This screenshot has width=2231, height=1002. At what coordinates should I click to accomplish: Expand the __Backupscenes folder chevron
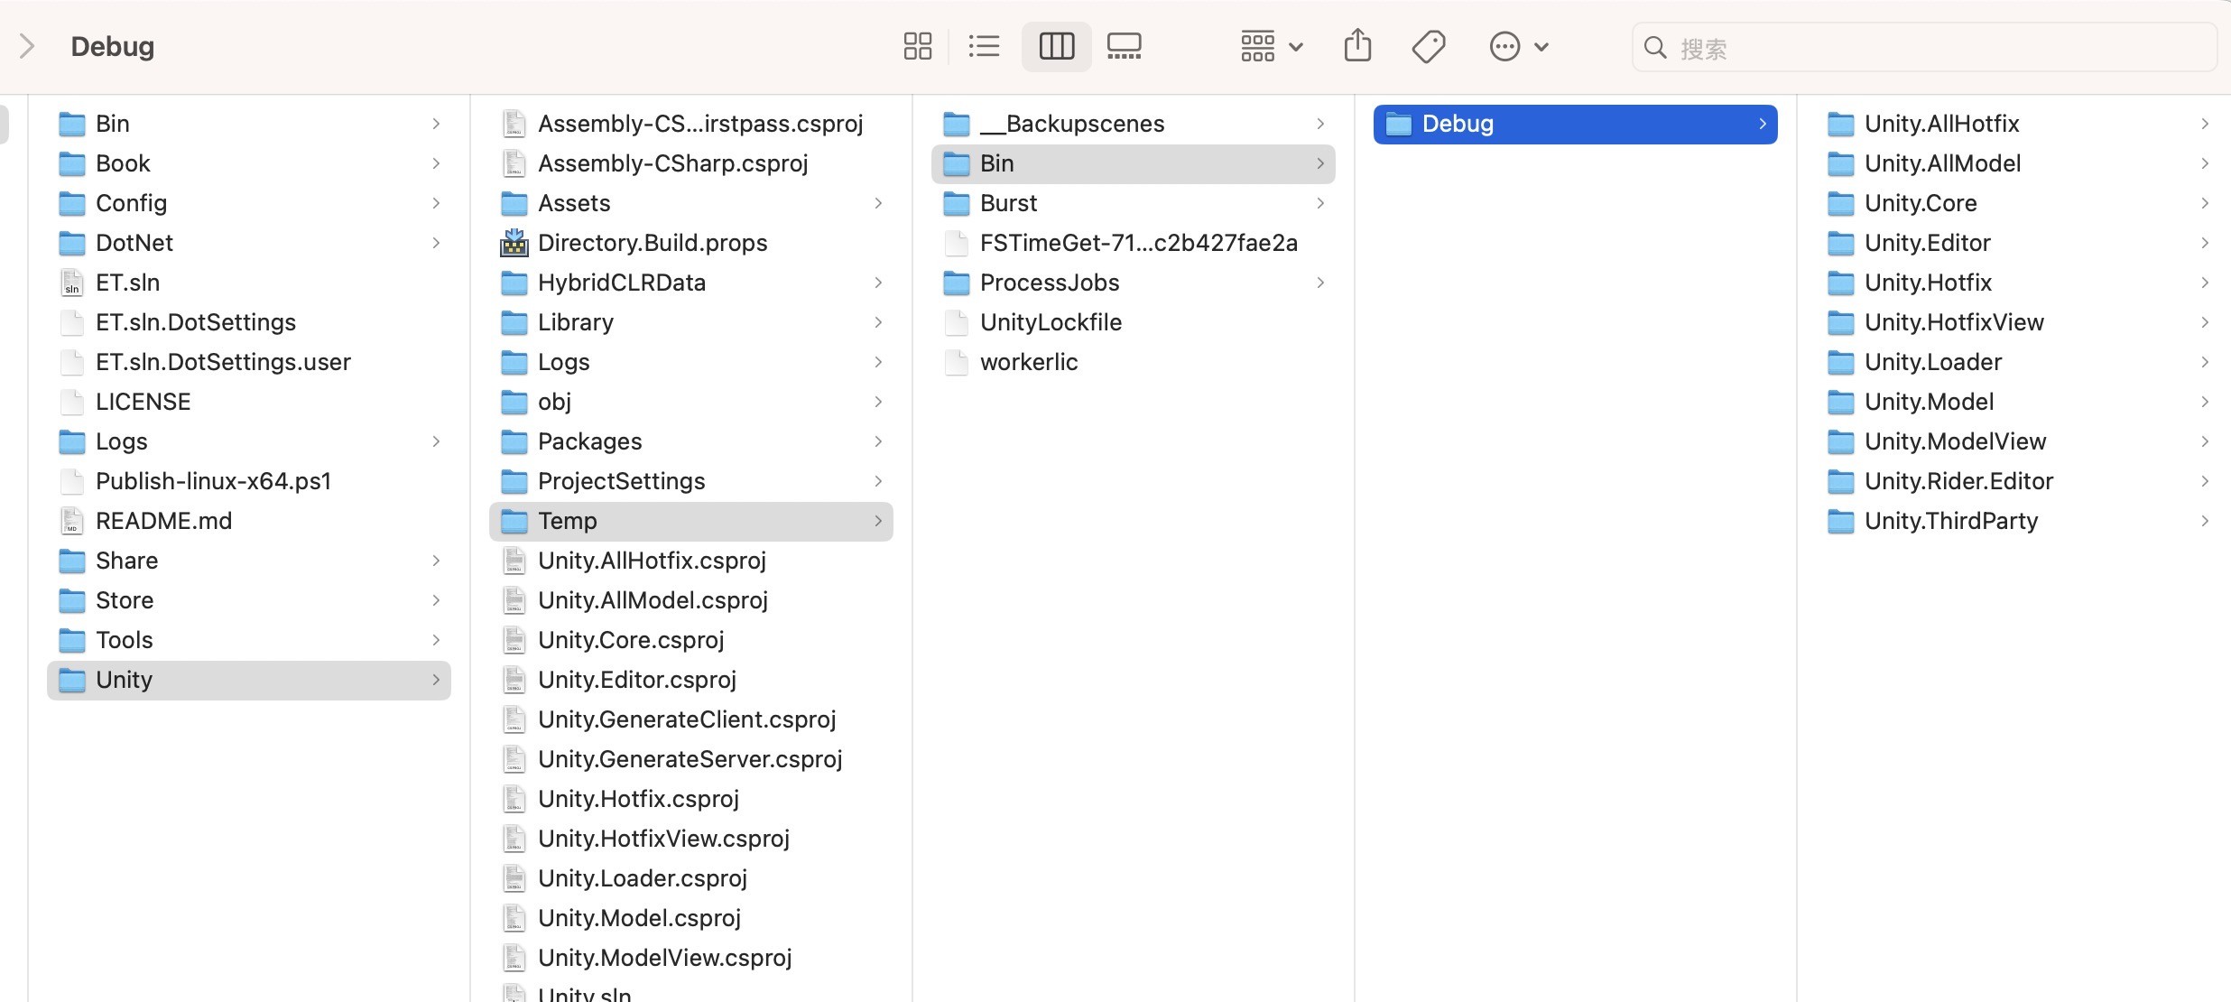pyautogui.click(x=1320, y=124)
